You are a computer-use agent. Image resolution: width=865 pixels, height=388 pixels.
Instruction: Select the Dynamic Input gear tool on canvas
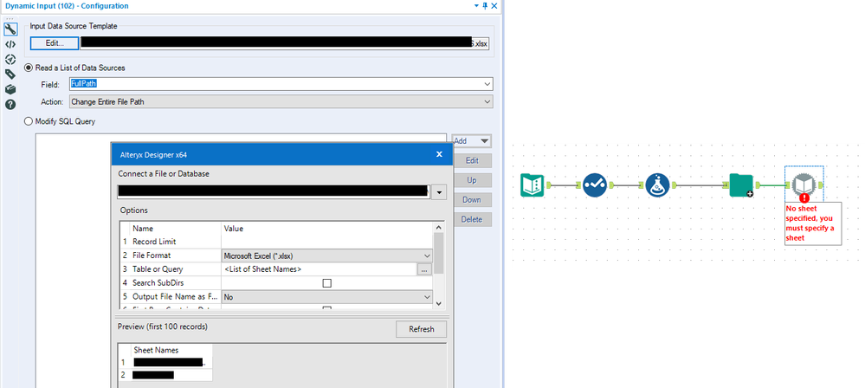tap(804, 184)
